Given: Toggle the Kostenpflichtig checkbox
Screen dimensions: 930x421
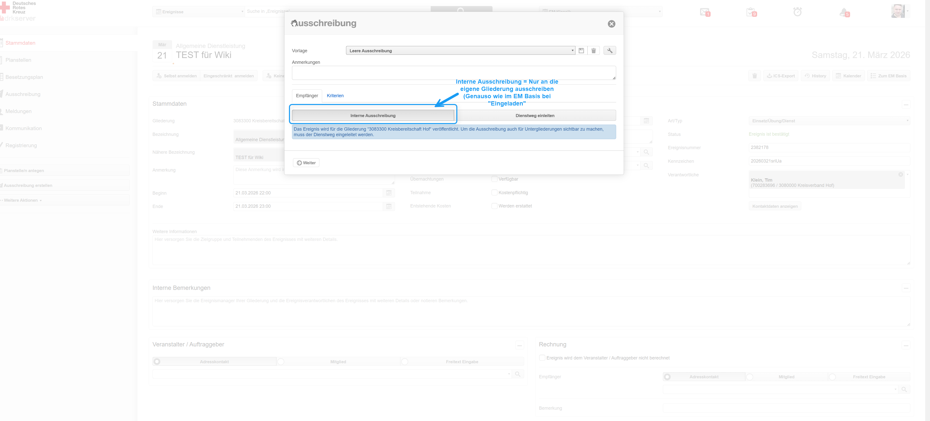Looking at the screenshot, I should tap(494, 193).
